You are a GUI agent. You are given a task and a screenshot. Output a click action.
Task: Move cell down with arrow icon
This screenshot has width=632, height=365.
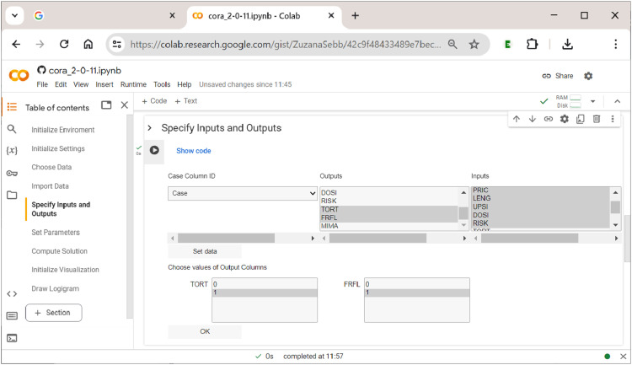pos(533,119)
